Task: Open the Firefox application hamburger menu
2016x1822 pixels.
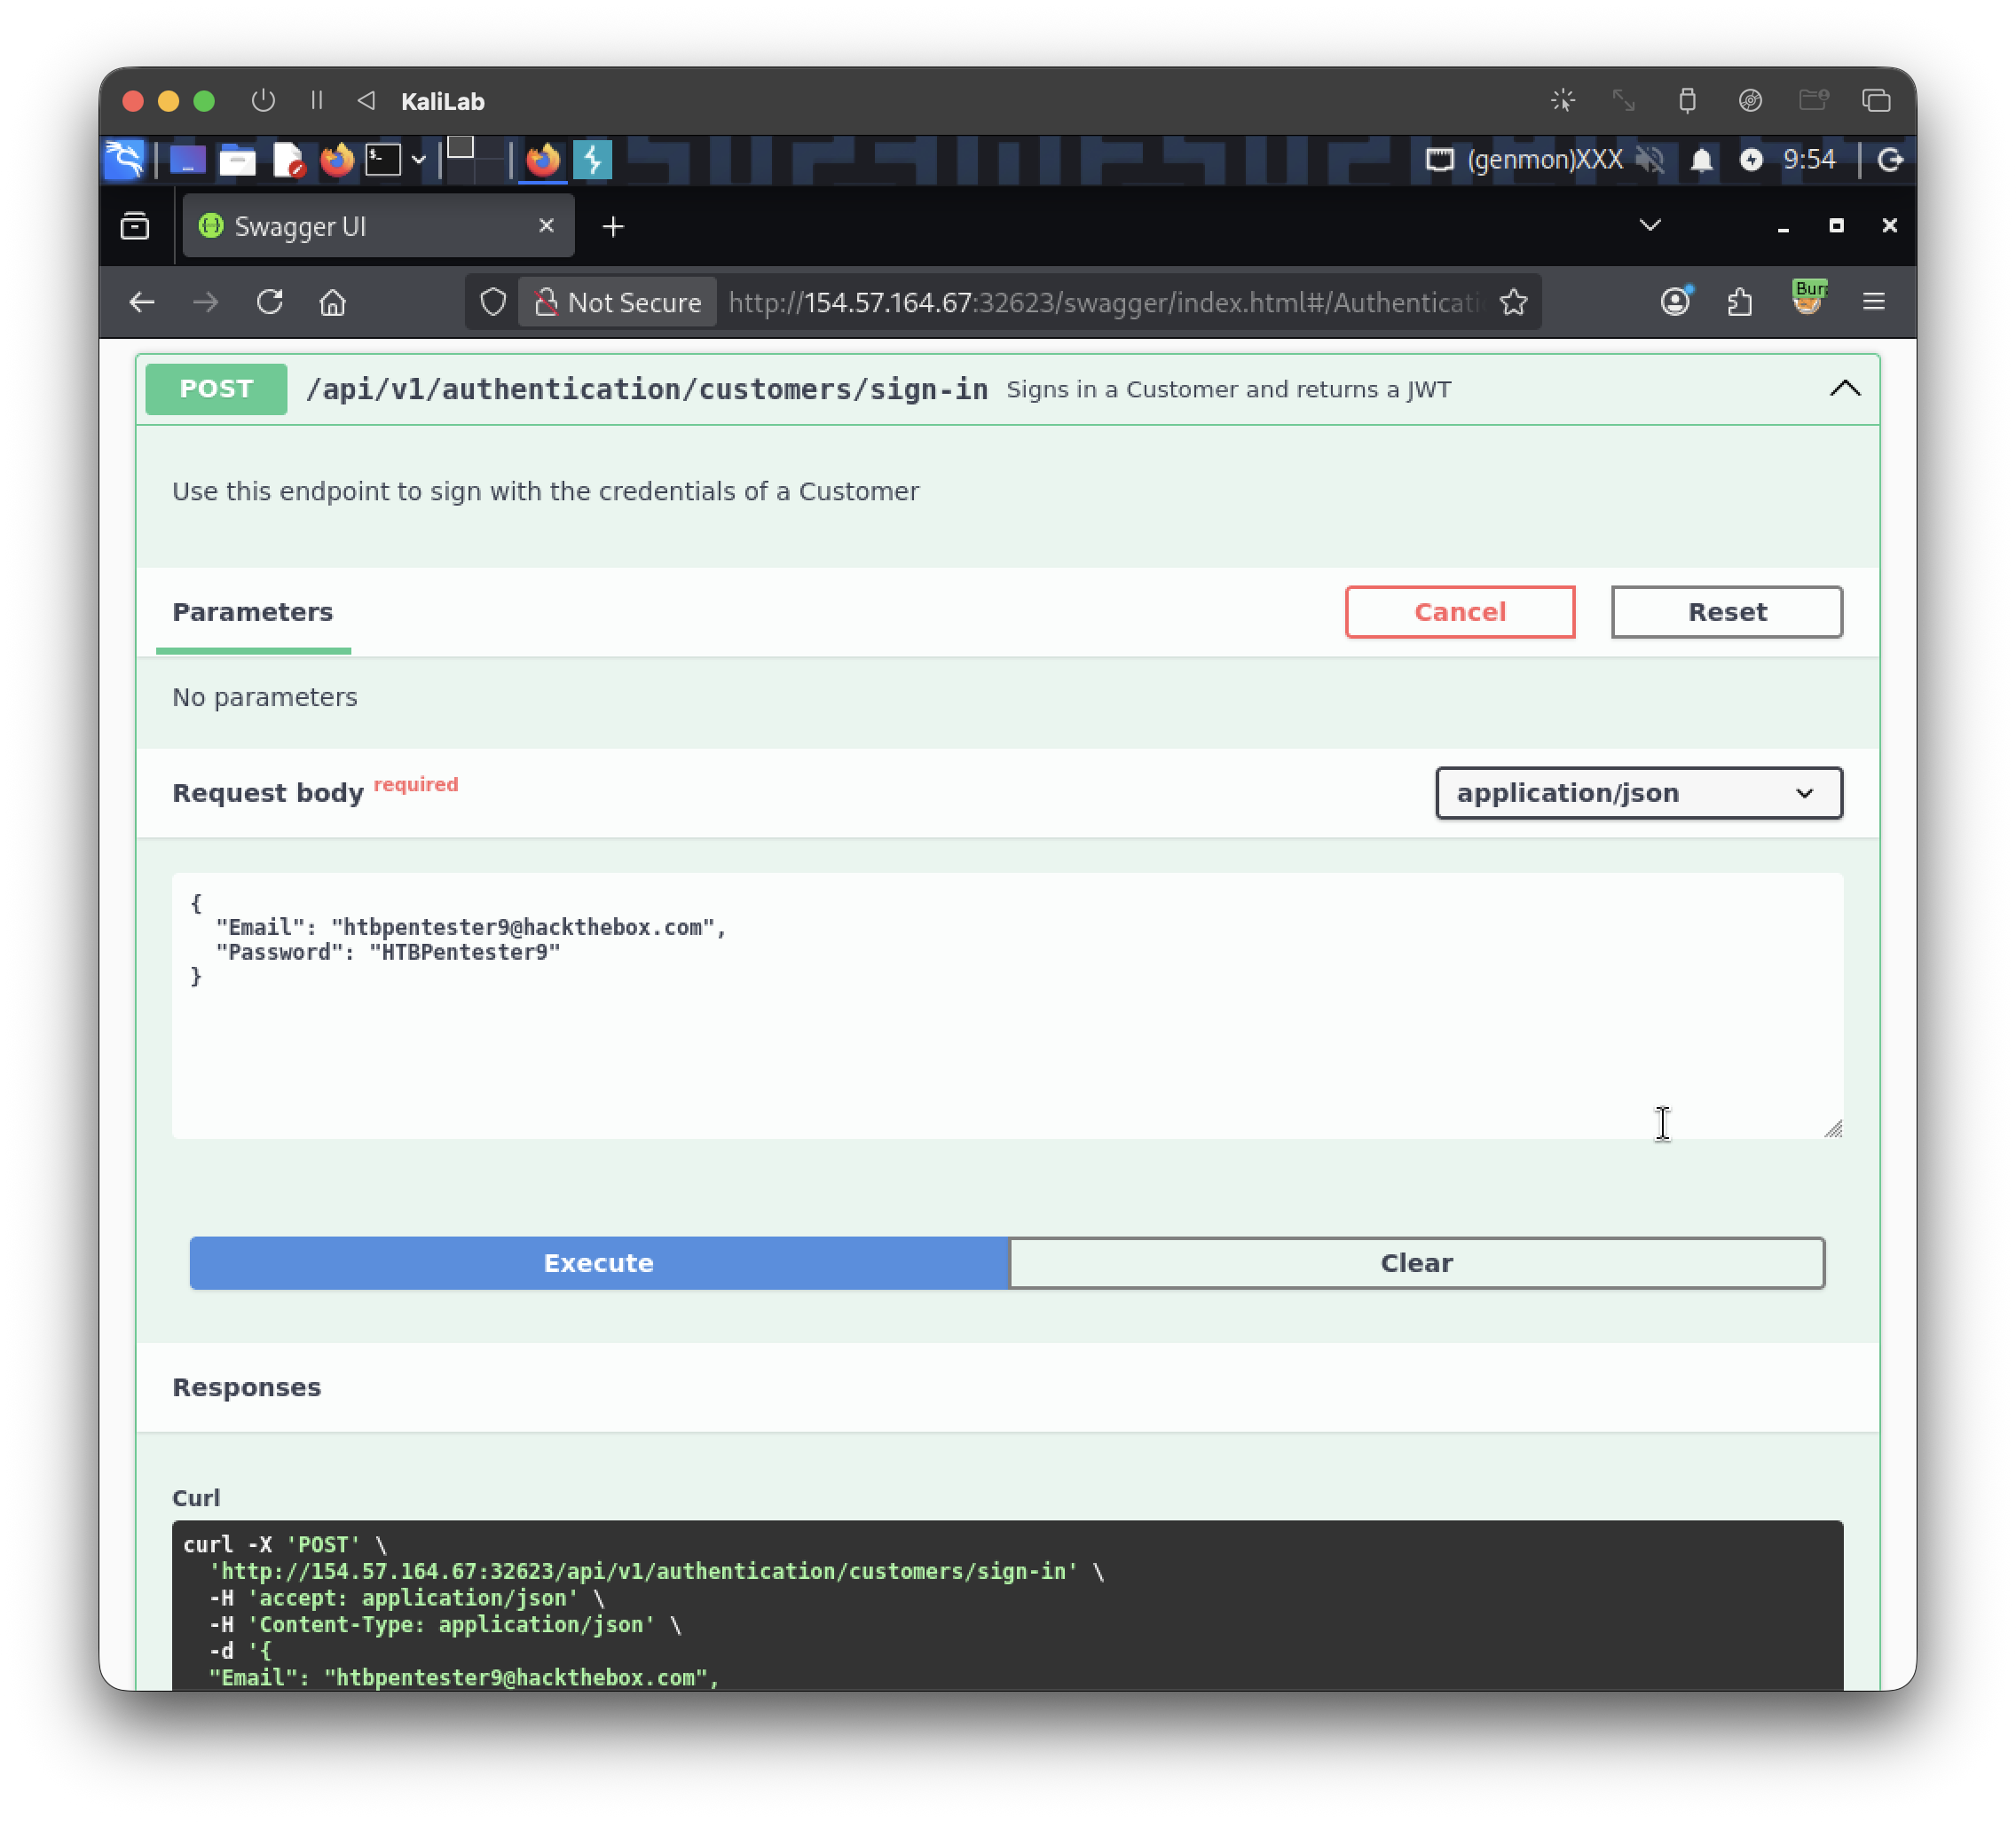Action: 1874,302
